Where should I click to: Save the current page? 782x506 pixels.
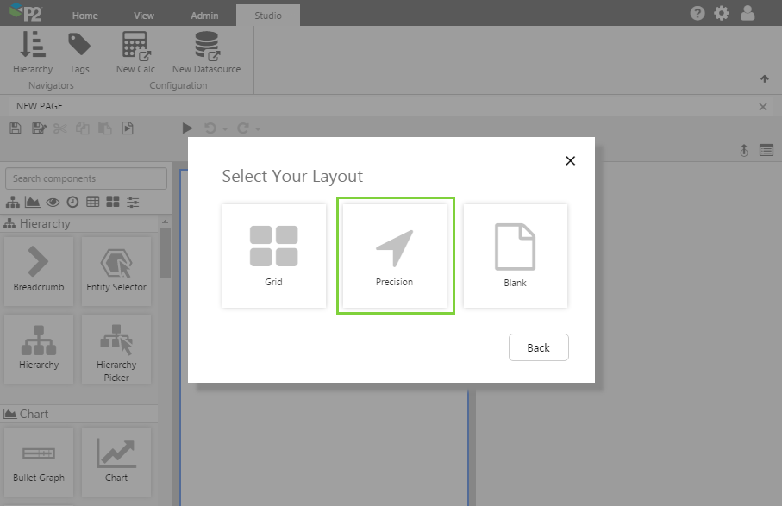point(15,128)
